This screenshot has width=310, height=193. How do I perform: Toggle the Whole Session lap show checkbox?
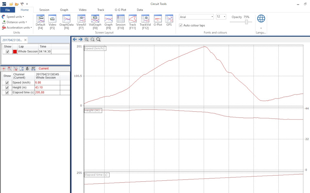(x=7, y=52)
